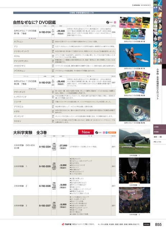166x231 pixels.
Task: Open the PCソフト side tab
Action: pyautogui.click(x=160, y=142)
